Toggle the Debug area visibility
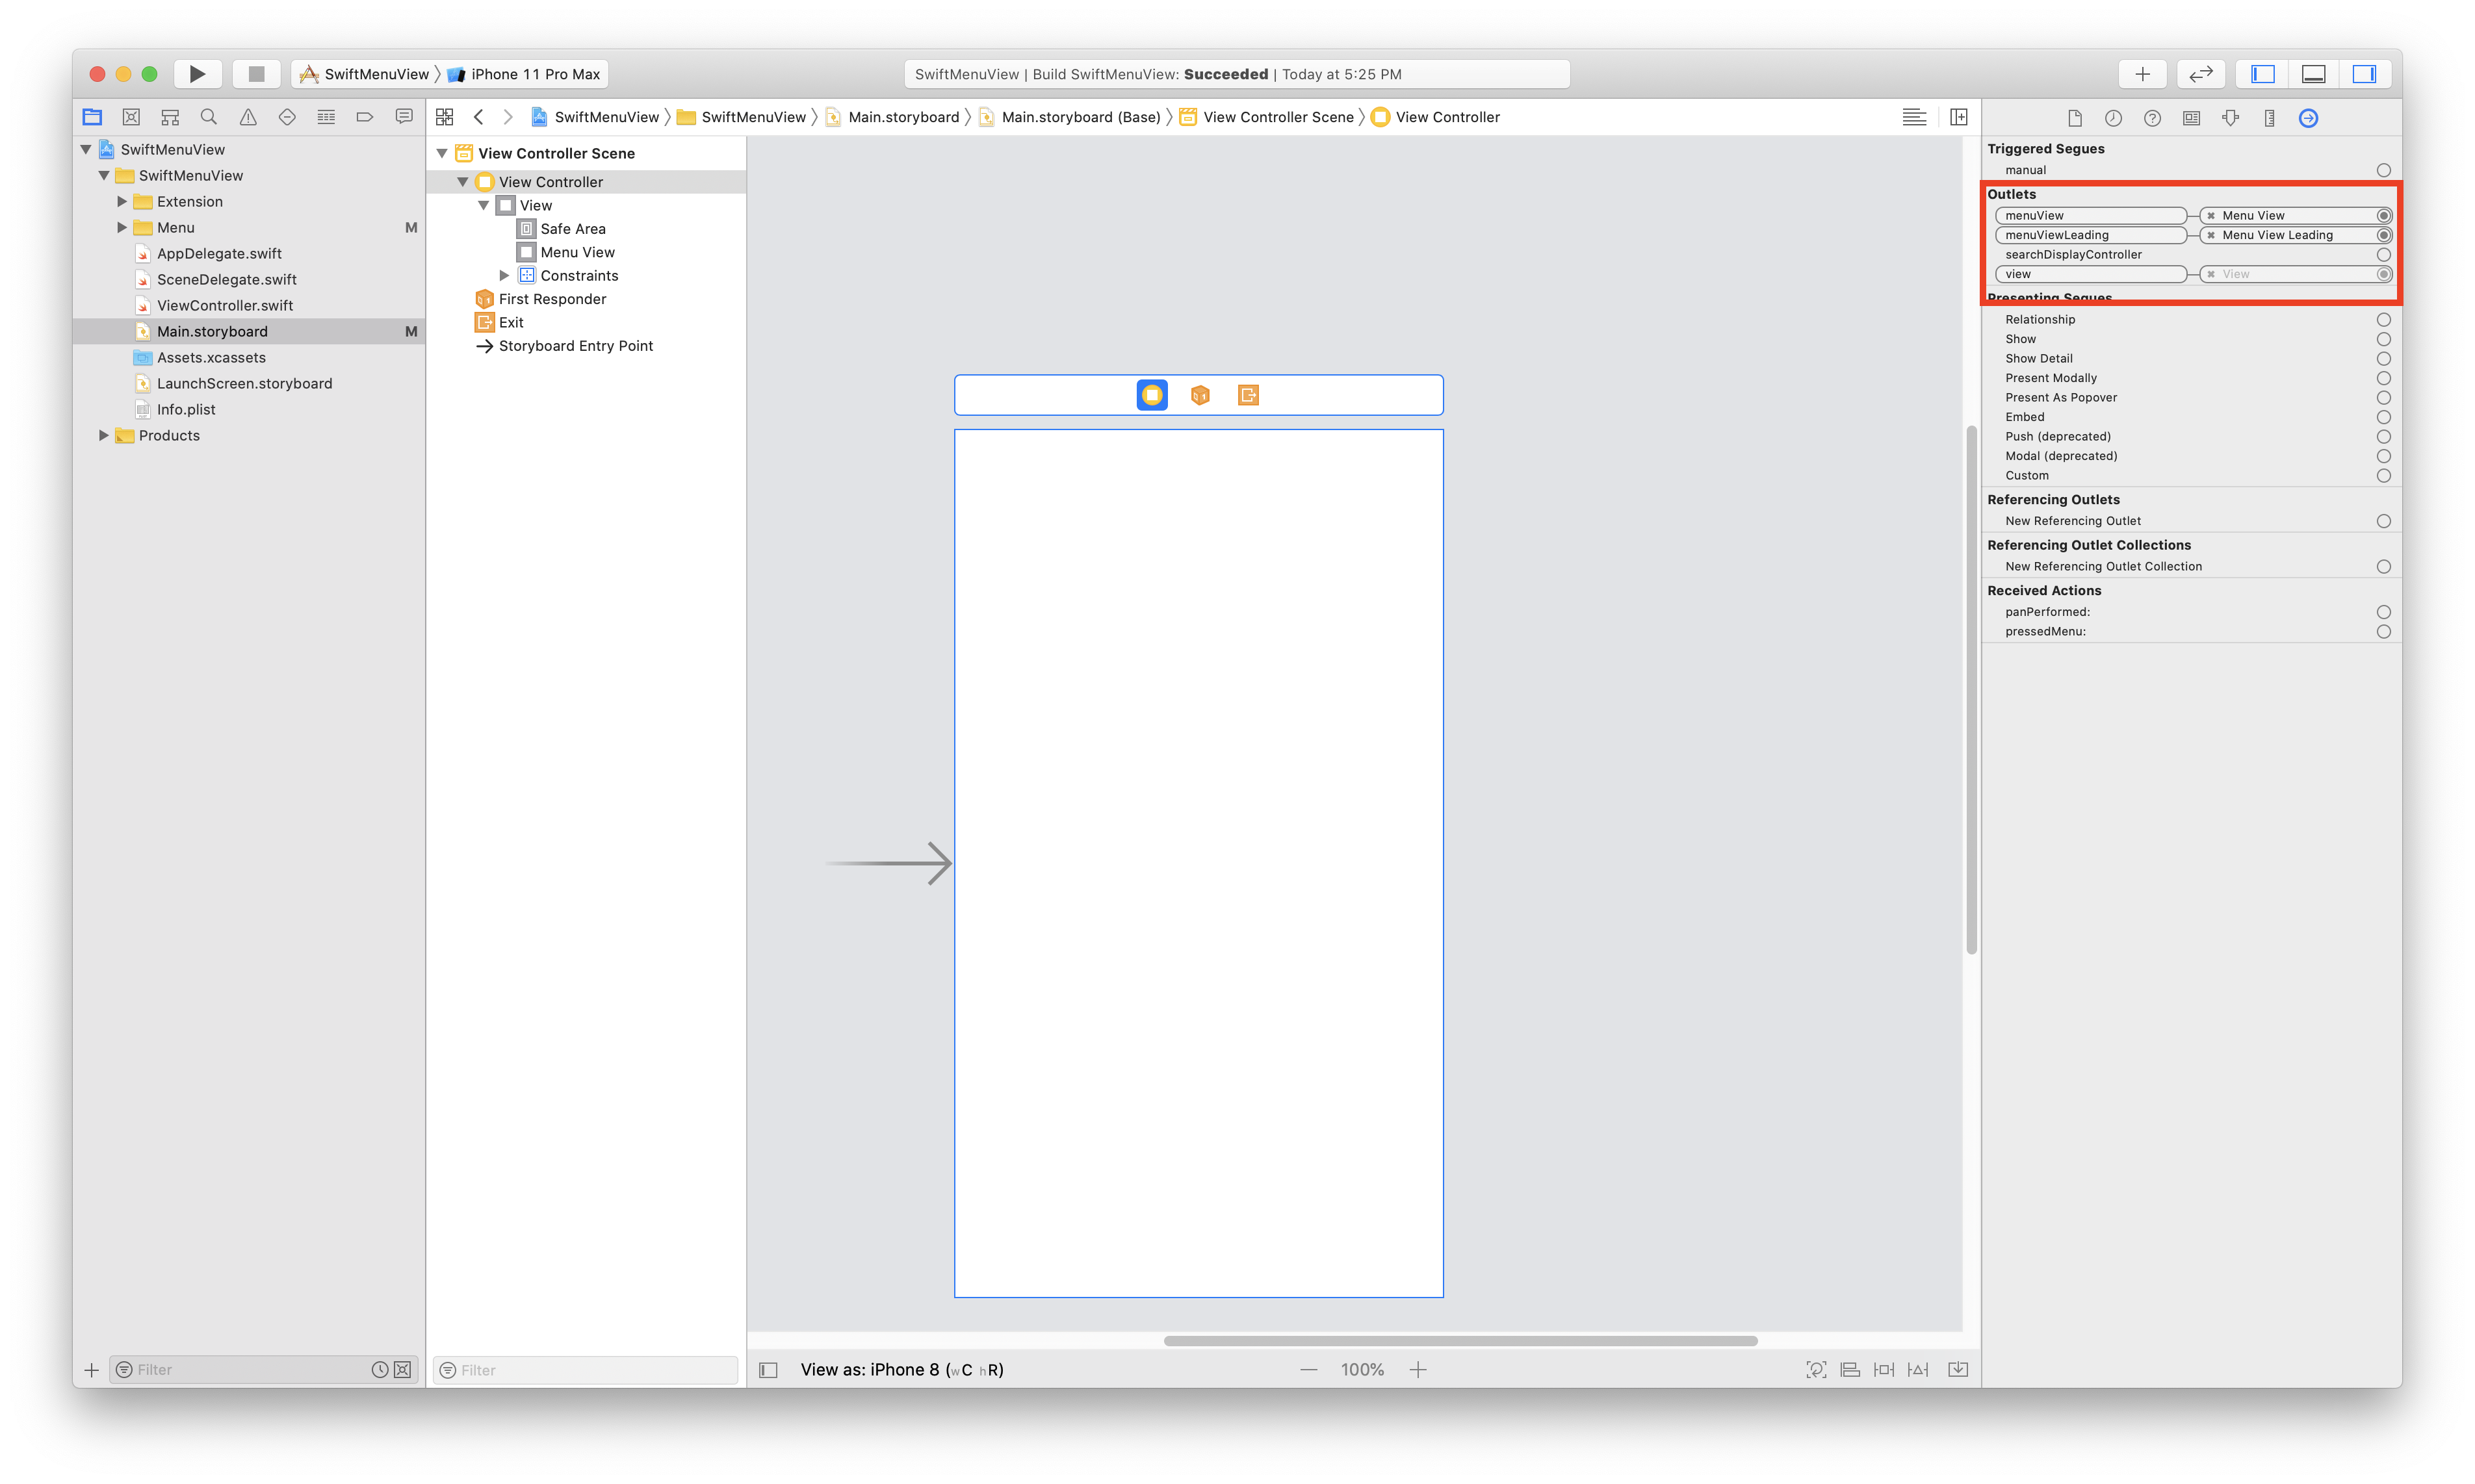 pos(2313,74)
